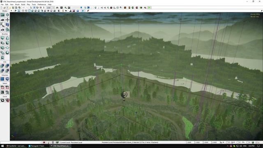Open the Windows Start menu
263x148 pixels.
click(x=2, y=146)
